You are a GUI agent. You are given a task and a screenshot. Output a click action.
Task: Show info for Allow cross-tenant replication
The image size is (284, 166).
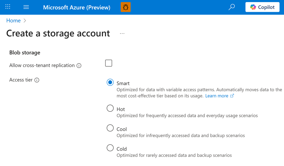[79, 66]
